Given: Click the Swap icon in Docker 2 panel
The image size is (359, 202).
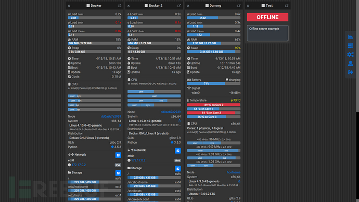Looking at the screenshot, I should [x=129, y=48].
